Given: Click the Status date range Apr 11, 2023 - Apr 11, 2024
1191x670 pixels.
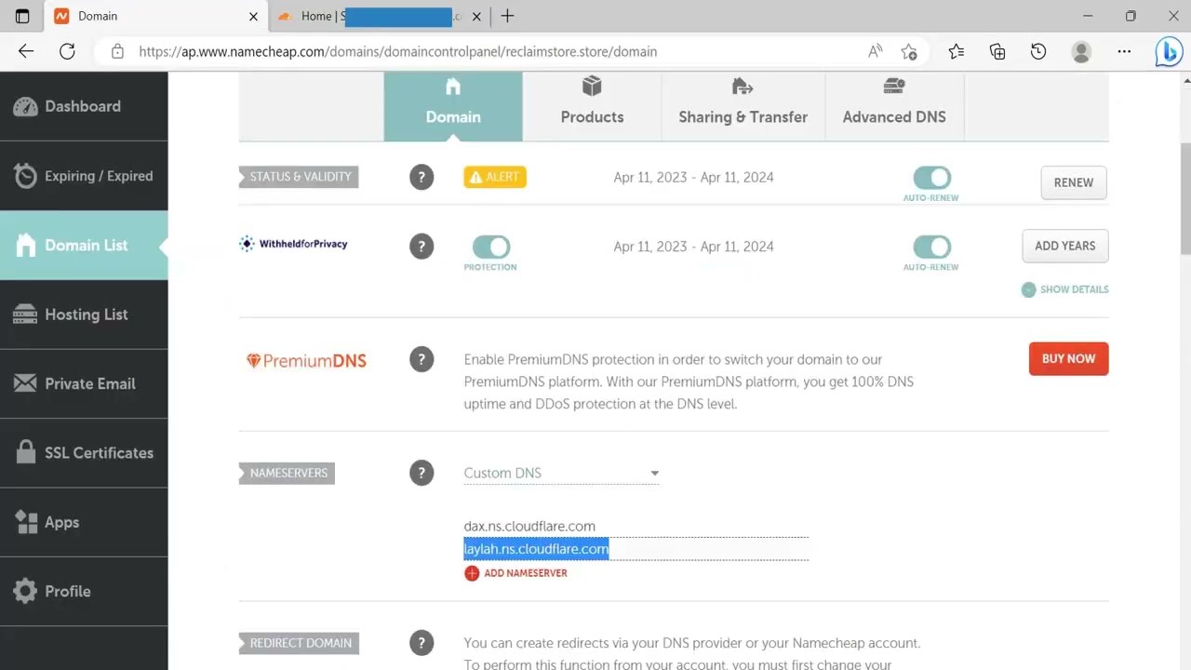Looking at the screenshot, I should tap(693, 177).
